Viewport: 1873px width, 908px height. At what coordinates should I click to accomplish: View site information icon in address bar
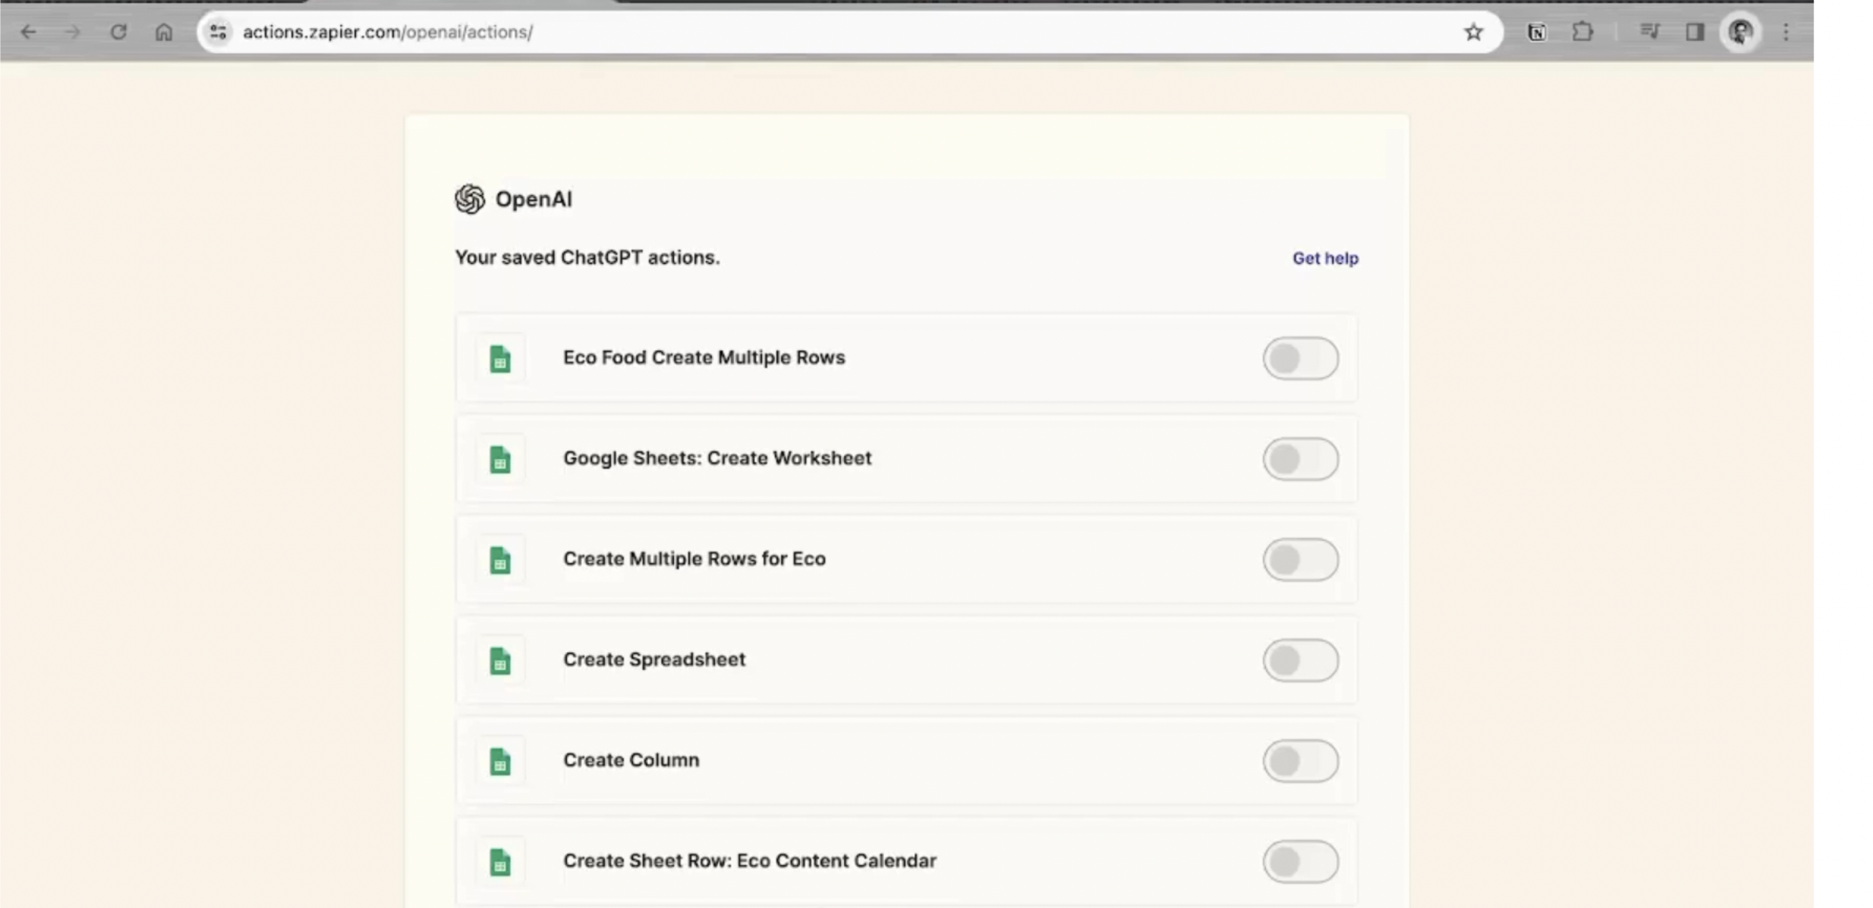pos(218,32)
